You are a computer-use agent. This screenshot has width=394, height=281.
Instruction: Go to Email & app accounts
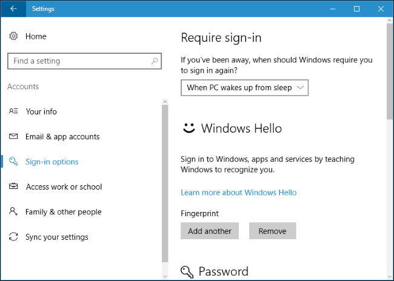(62, 137)
